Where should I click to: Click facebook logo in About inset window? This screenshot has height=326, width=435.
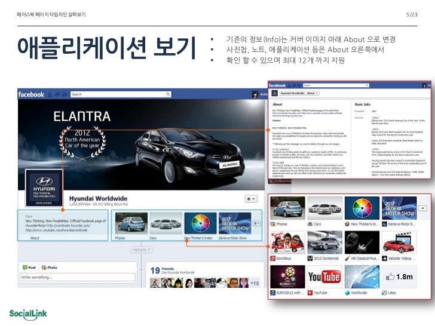(x=277, y=85)
